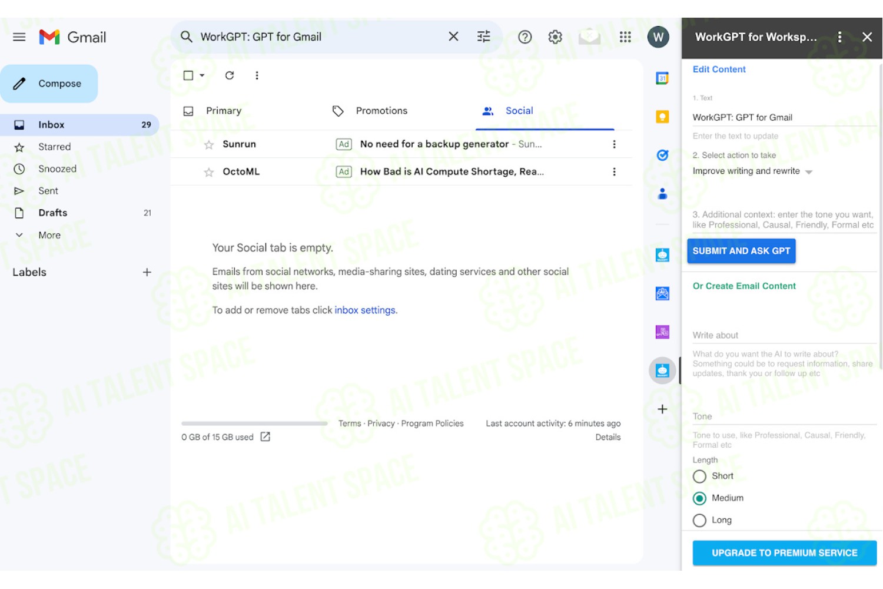
Task: Star the OctoML email
Action: (x=208, y=172)
